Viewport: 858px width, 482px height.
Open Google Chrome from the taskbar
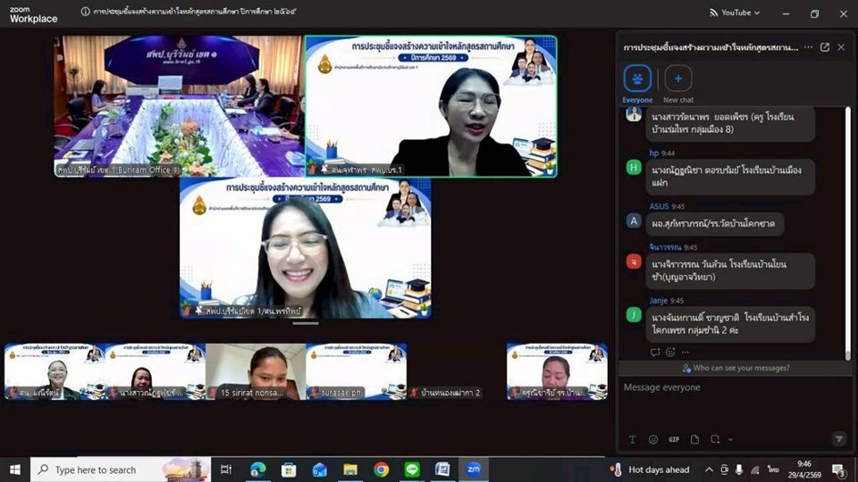(x=381, y=470)
